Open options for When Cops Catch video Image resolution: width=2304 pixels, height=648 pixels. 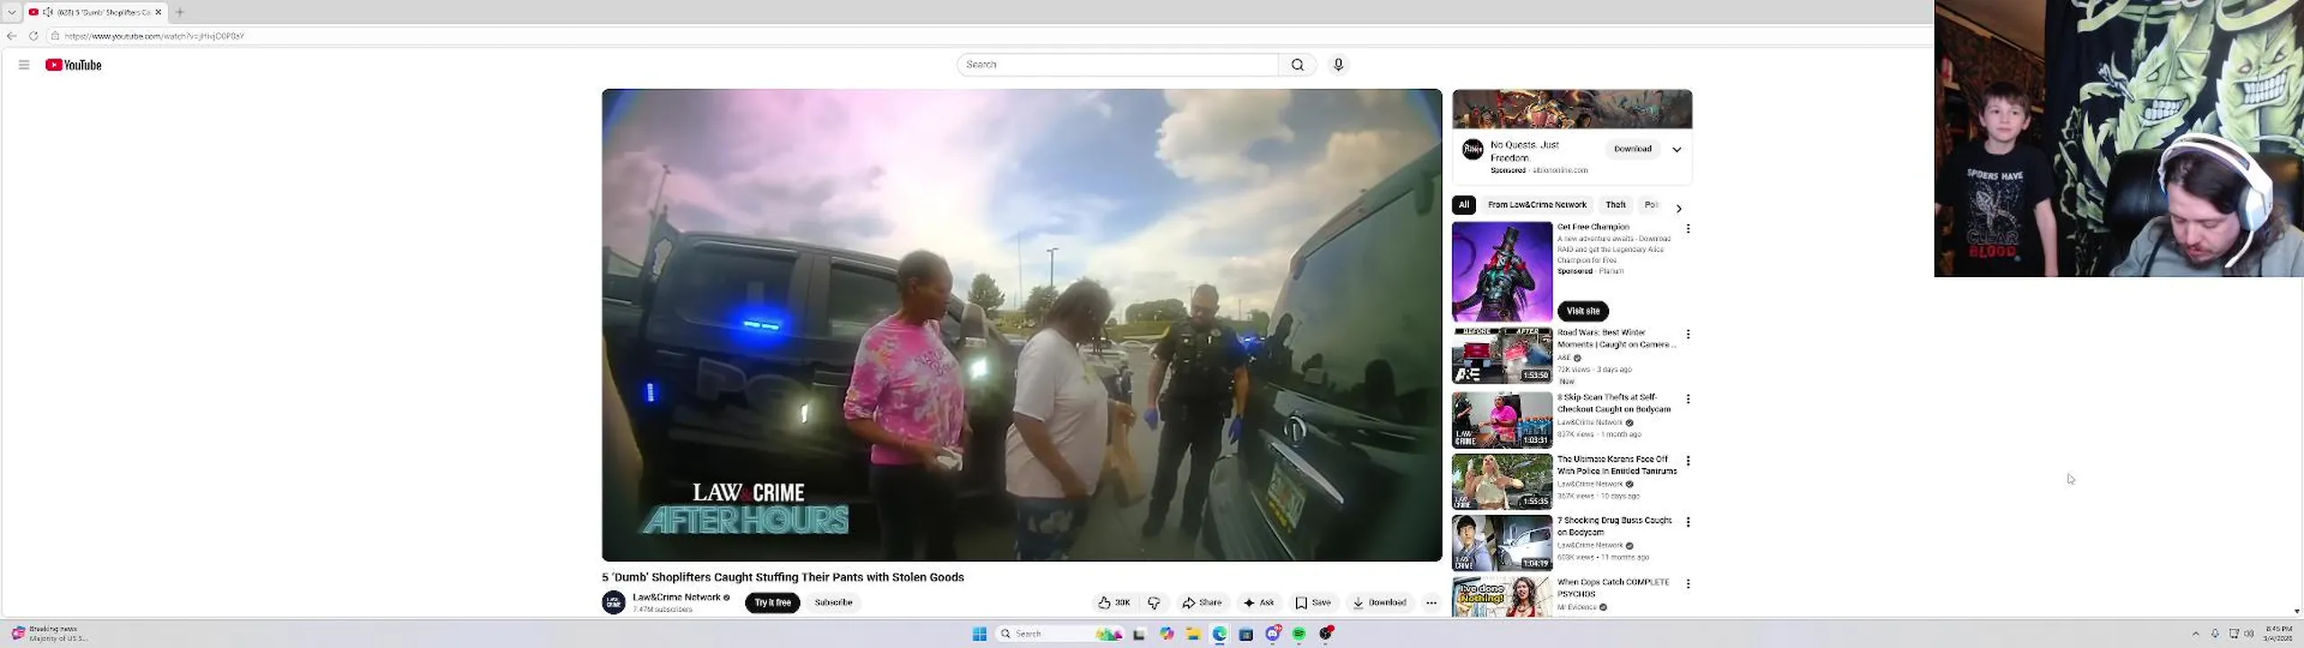point(1688,583)
